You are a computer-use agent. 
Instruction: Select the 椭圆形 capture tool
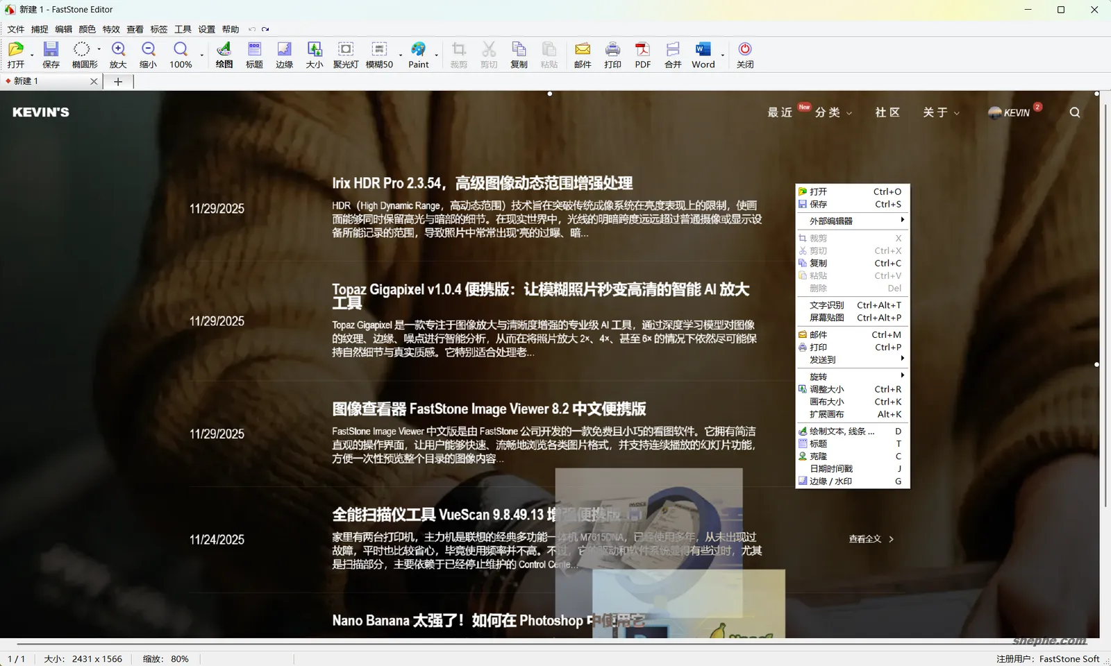tap(82, 54)
